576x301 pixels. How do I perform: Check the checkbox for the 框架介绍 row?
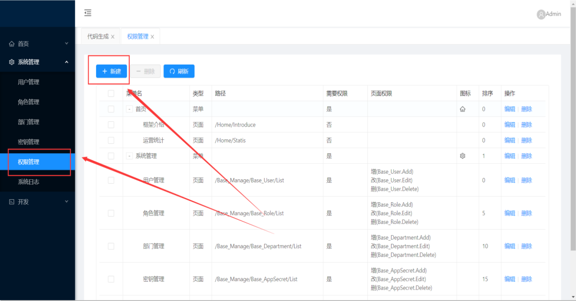(111, 125)
